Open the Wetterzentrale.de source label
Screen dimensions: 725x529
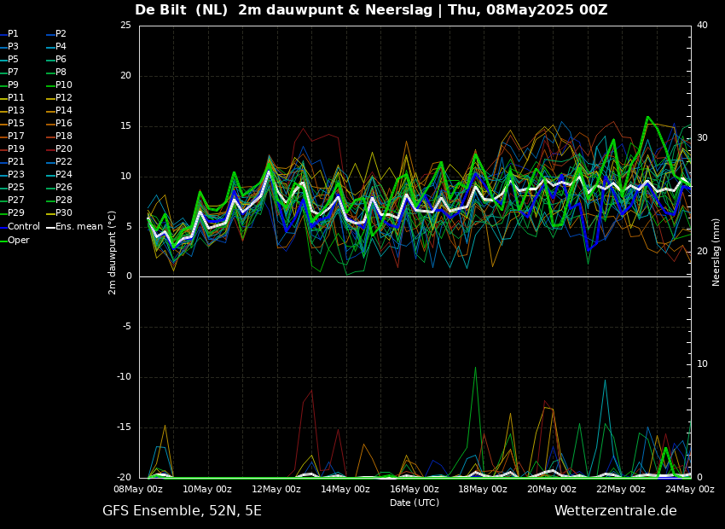(x=616, y=511)
